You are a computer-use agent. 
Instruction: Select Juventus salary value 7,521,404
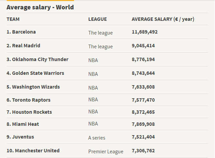[143, 137]
